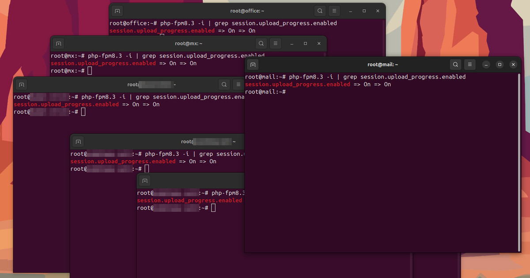Click title of fourth blurred-host terminal

pos(208,142)
